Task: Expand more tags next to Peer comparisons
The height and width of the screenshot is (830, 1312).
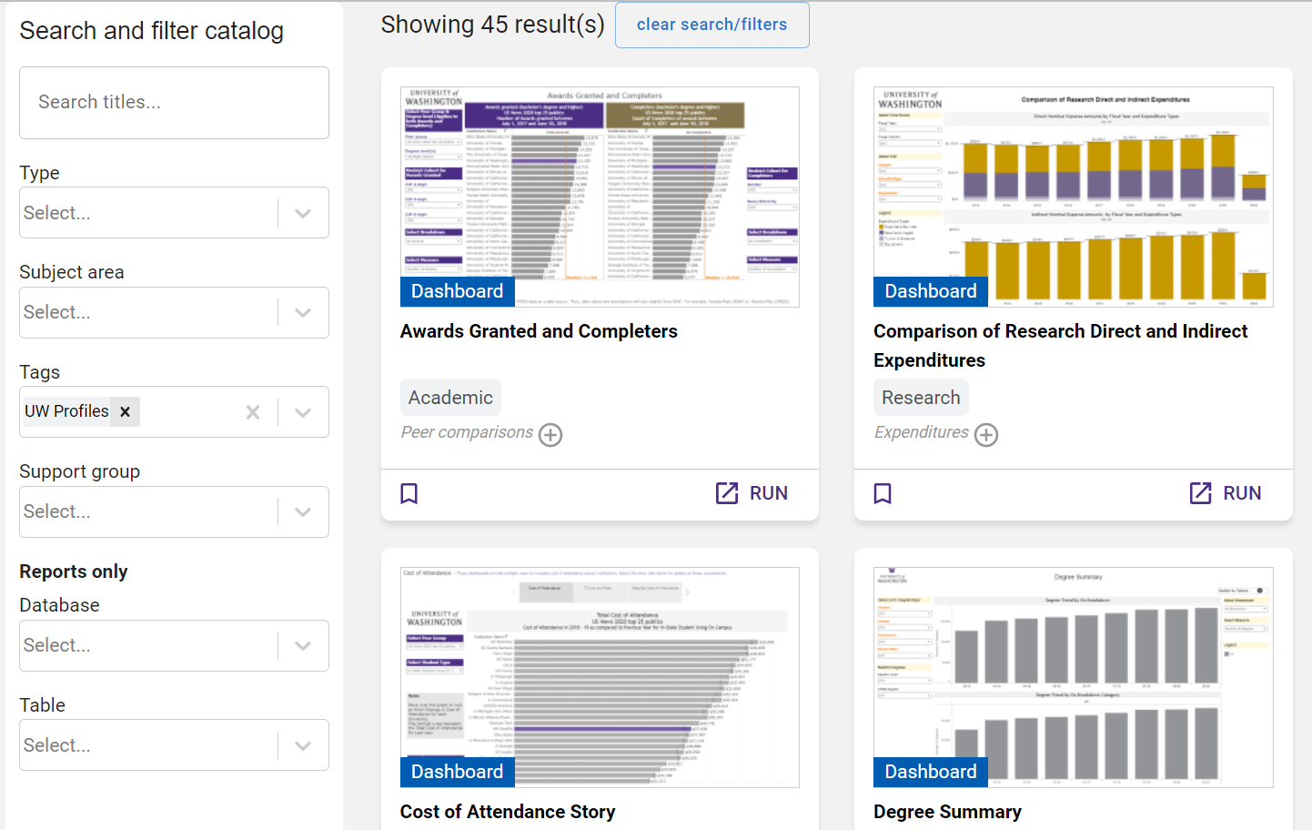Action: pos(550,435)
